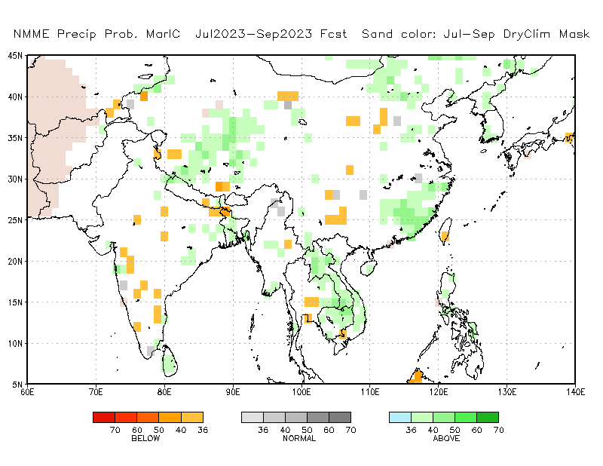Click the 45N latitude label
603x466 pixels.
(x=15, y=56)
